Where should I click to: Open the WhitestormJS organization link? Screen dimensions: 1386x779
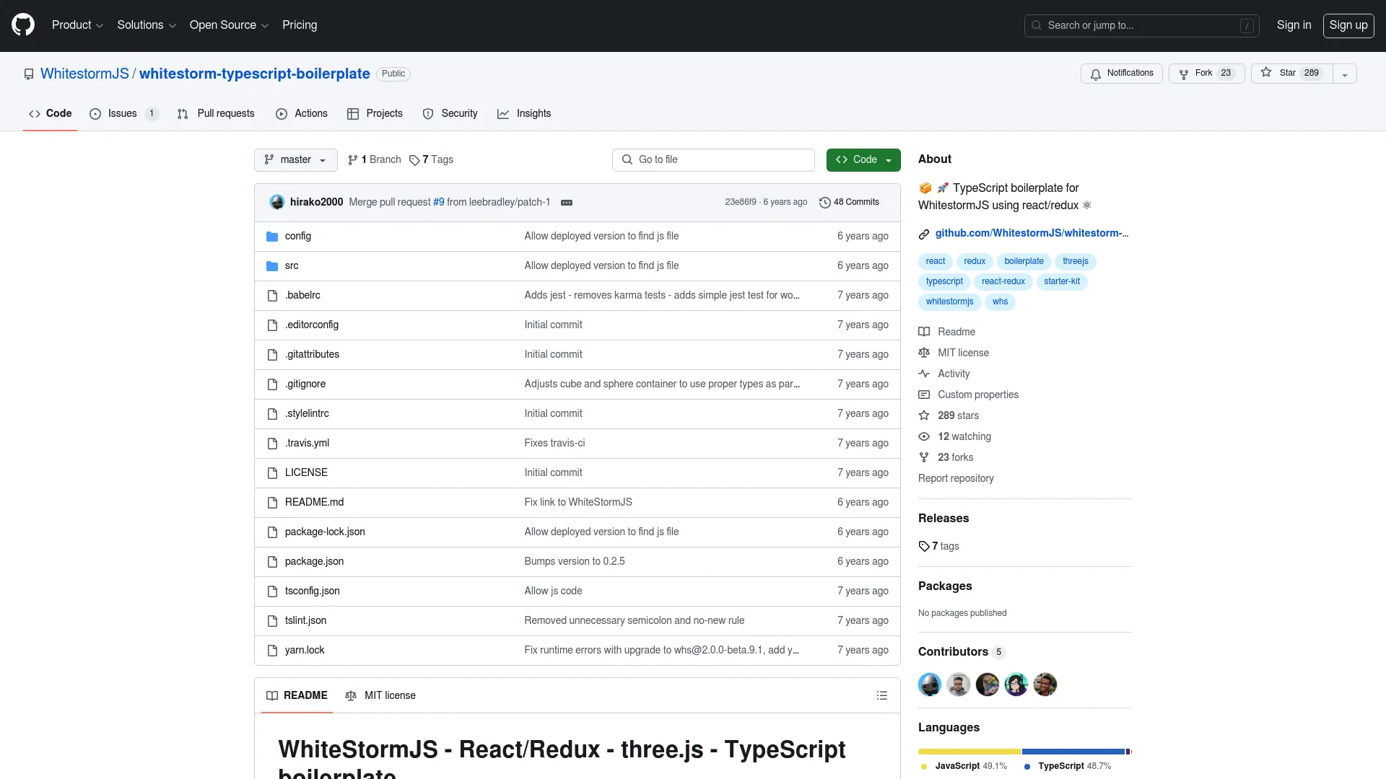pyautogui.click(x=84, y=74)
